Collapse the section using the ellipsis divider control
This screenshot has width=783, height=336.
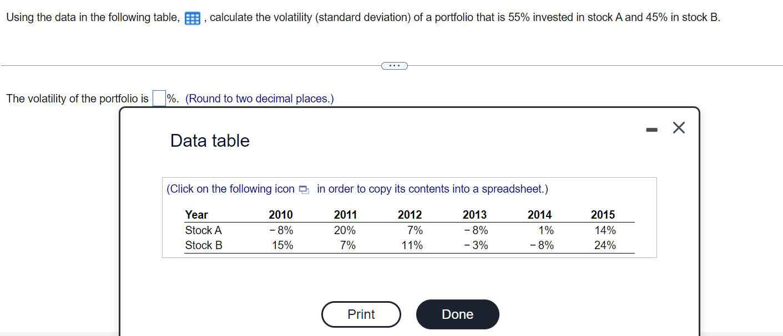(x=395, y=65)
